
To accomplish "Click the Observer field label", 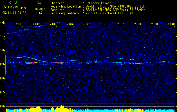I will (57, 3).
